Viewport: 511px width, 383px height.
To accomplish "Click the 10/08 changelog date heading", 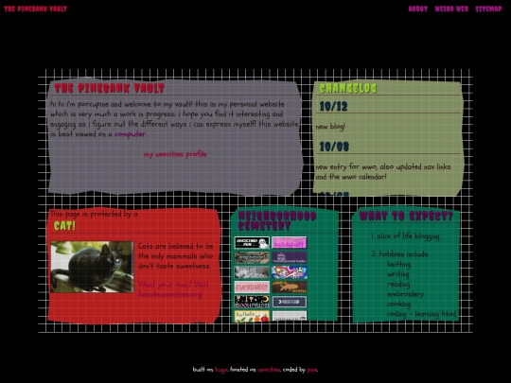I will click(x=334, y=147).
